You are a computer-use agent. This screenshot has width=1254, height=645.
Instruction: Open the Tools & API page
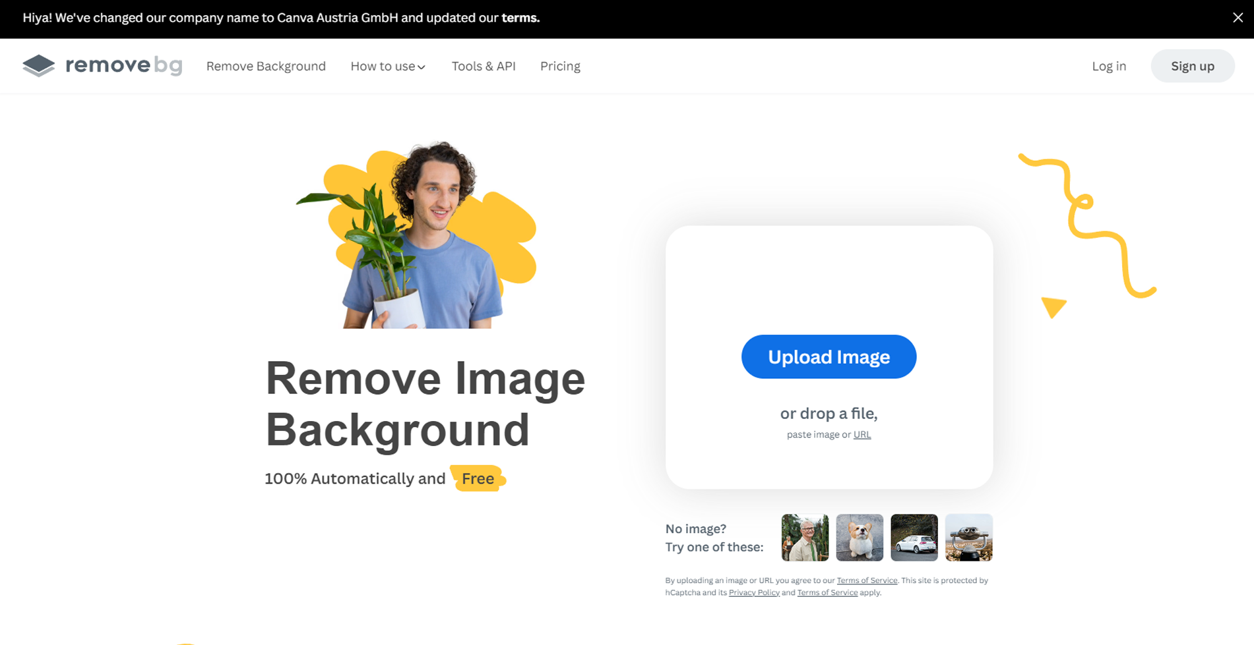484,66
